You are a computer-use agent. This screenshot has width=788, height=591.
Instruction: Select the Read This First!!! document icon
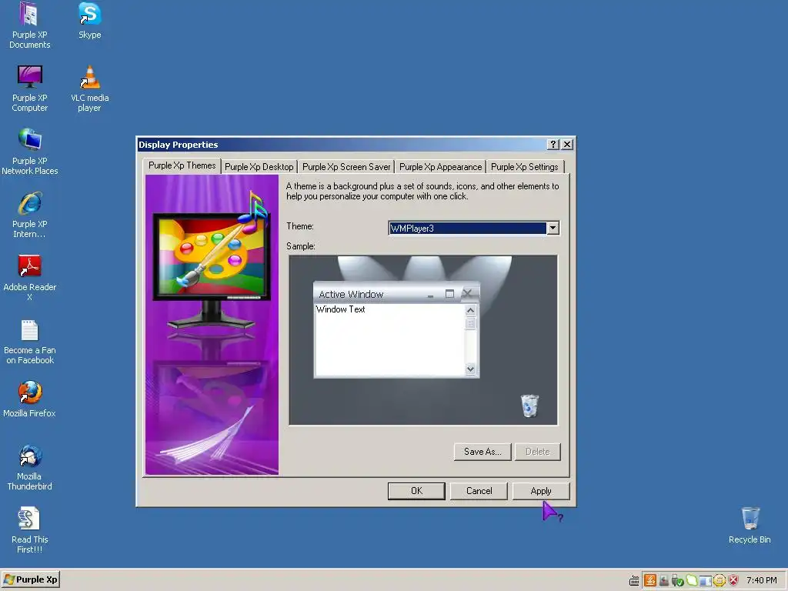[30, 530]
